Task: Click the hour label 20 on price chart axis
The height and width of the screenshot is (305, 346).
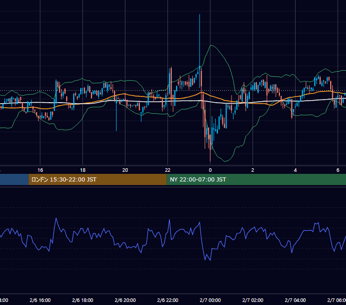Action: pos(125,170)
